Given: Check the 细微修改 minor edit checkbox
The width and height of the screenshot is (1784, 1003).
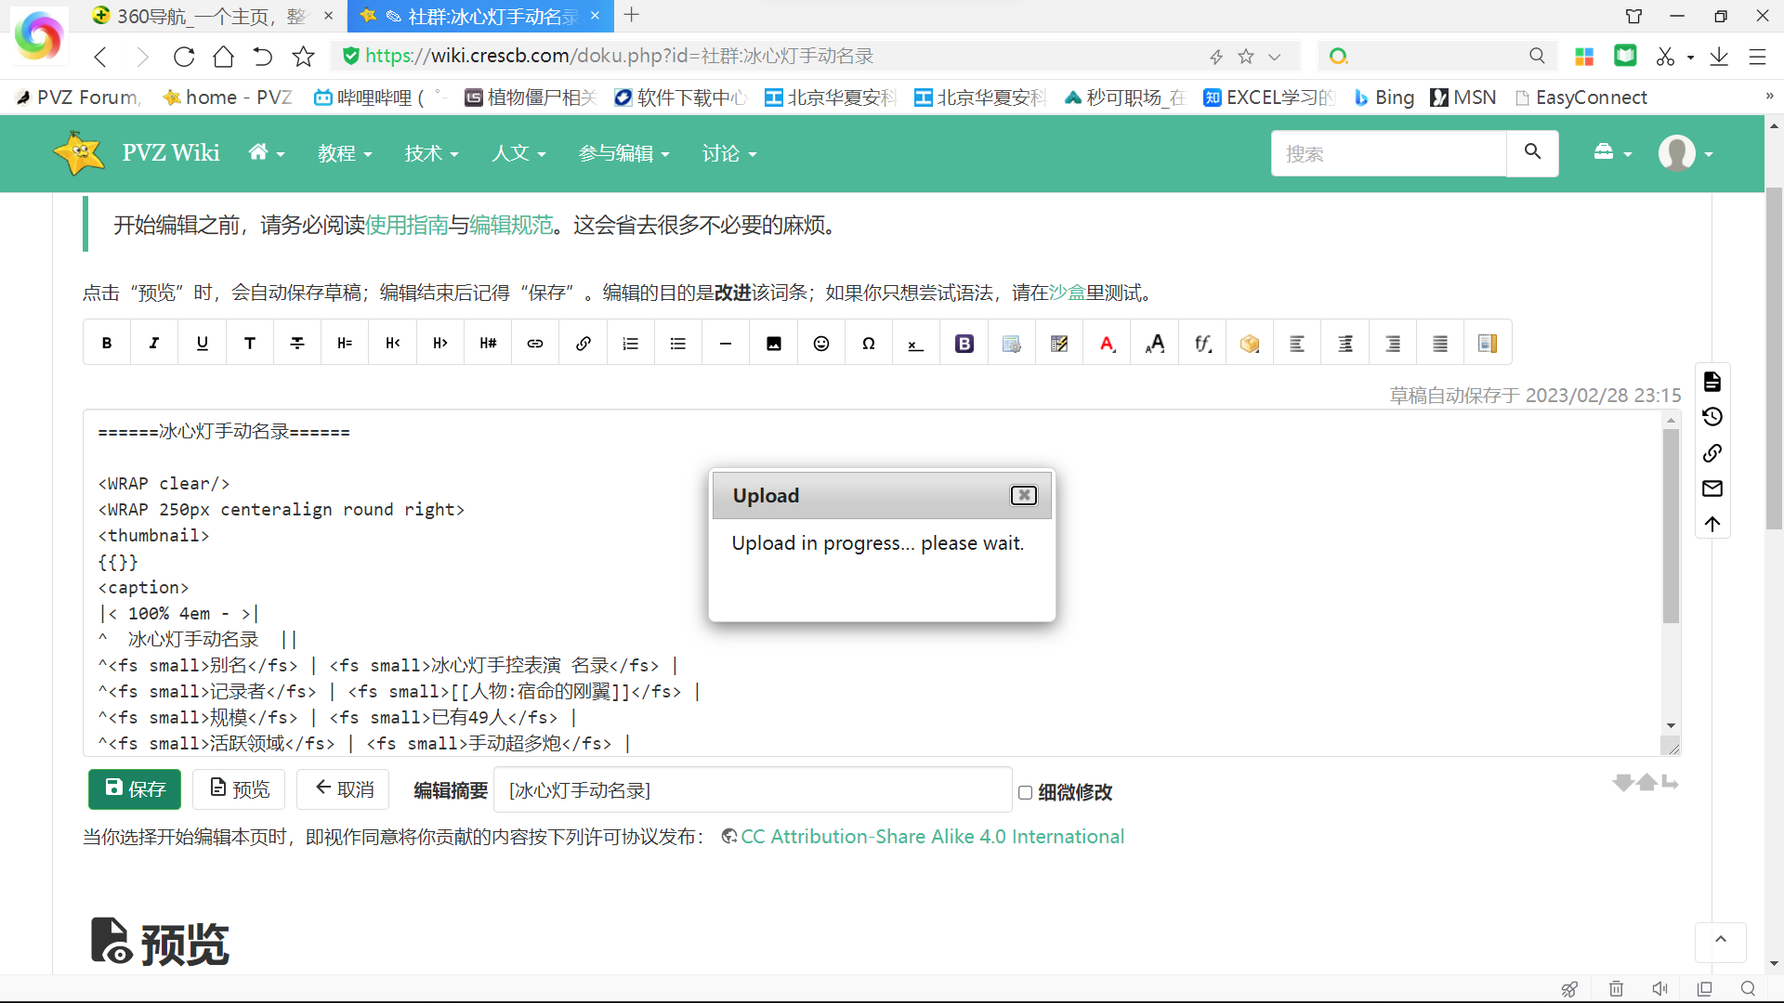Looking at the screenshot, I should [x=1025, y=792].
